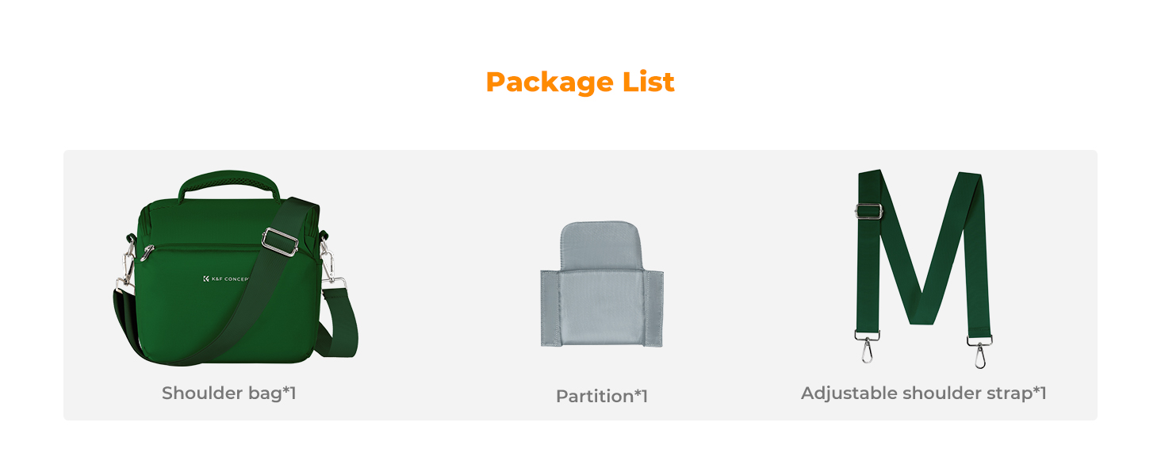1161x476 pixels.
Task: Select the gray partition image
Action: coord(602,284)
